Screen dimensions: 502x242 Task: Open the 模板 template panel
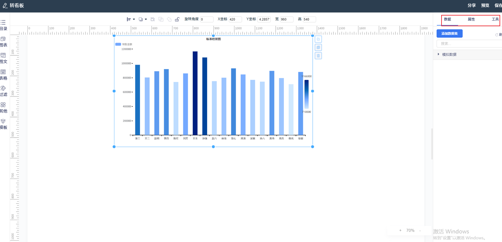[3, 124]
